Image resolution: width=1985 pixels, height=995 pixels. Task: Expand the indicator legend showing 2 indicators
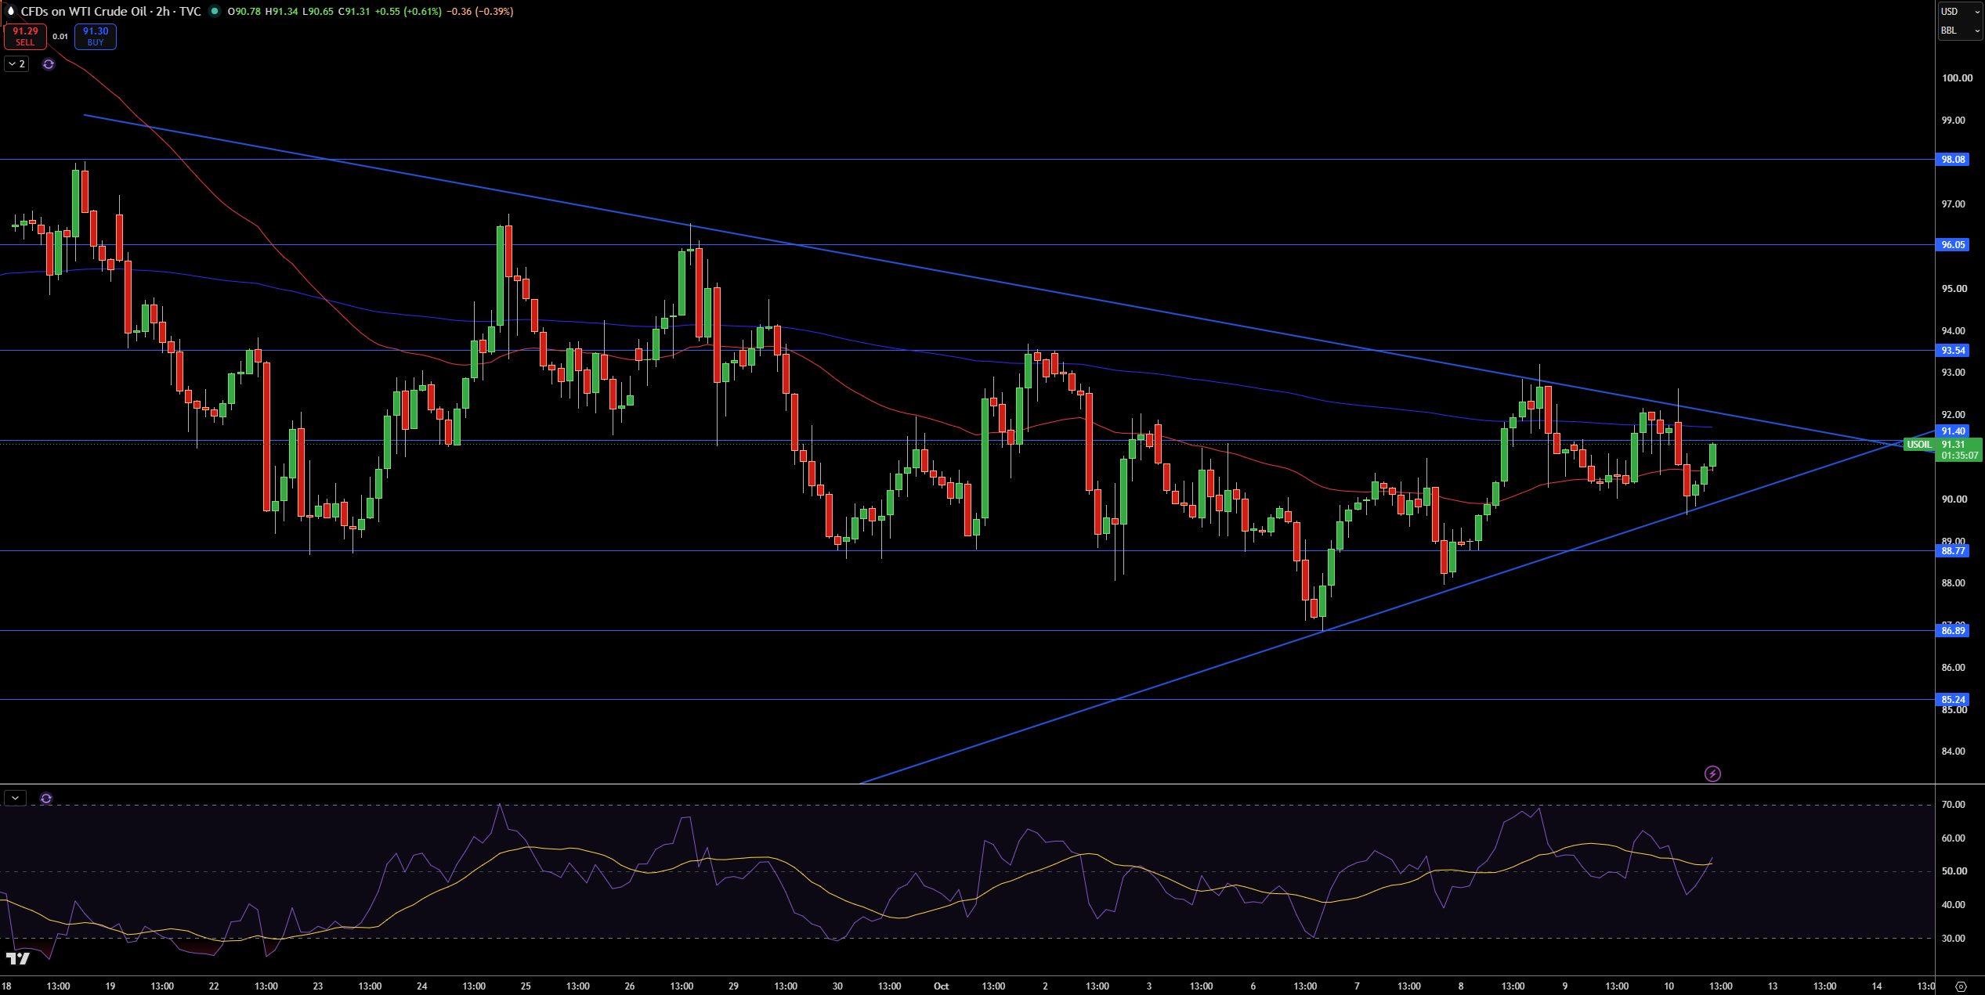pos(16,64)
